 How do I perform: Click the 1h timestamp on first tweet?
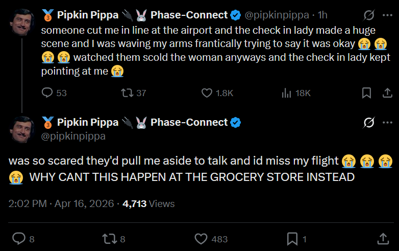pos(322,15)
